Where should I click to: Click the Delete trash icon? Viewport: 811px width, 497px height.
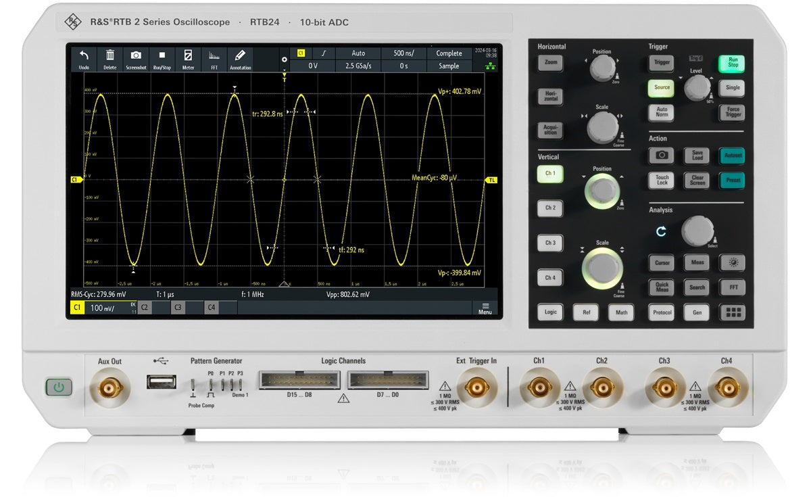pos(109,59)
